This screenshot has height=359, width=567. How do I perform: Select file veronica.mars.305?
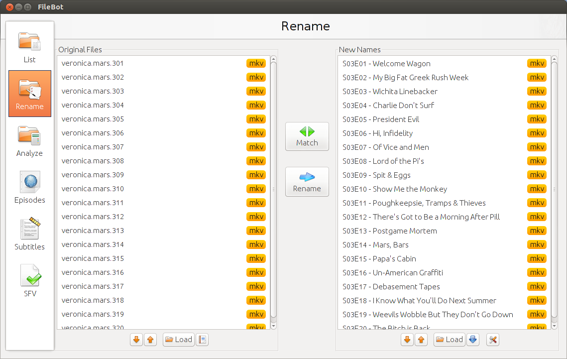[163, 119]
